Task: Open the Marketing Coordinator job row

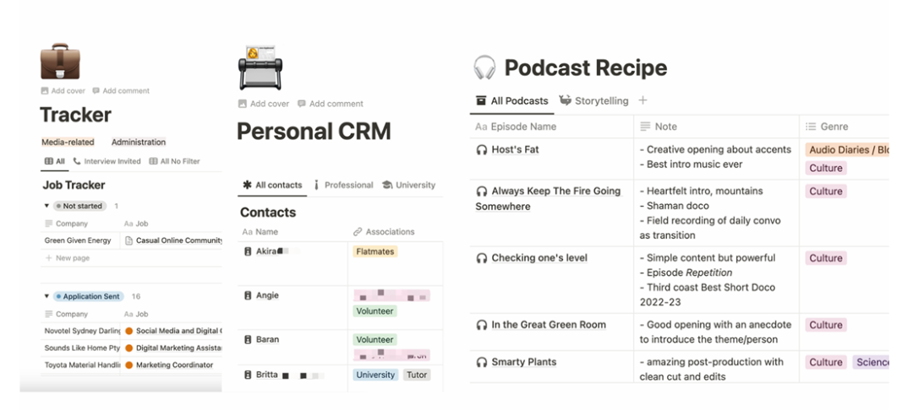Action: click(x=175, y=365)
